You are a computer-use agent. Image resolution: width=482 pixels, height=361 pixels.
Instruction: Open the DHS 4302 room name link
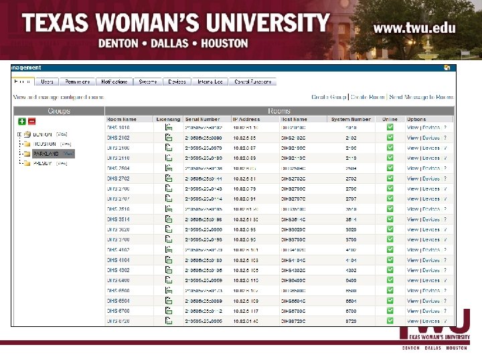118,271
